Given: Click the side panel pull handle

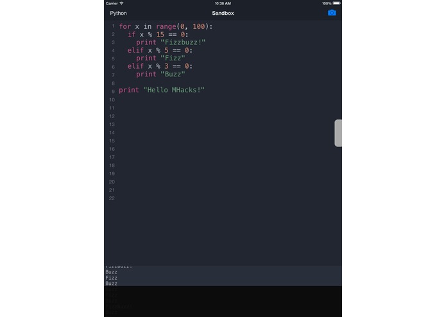Looking at the screenshot, I should pyautogui.click(x=338, y=133).
